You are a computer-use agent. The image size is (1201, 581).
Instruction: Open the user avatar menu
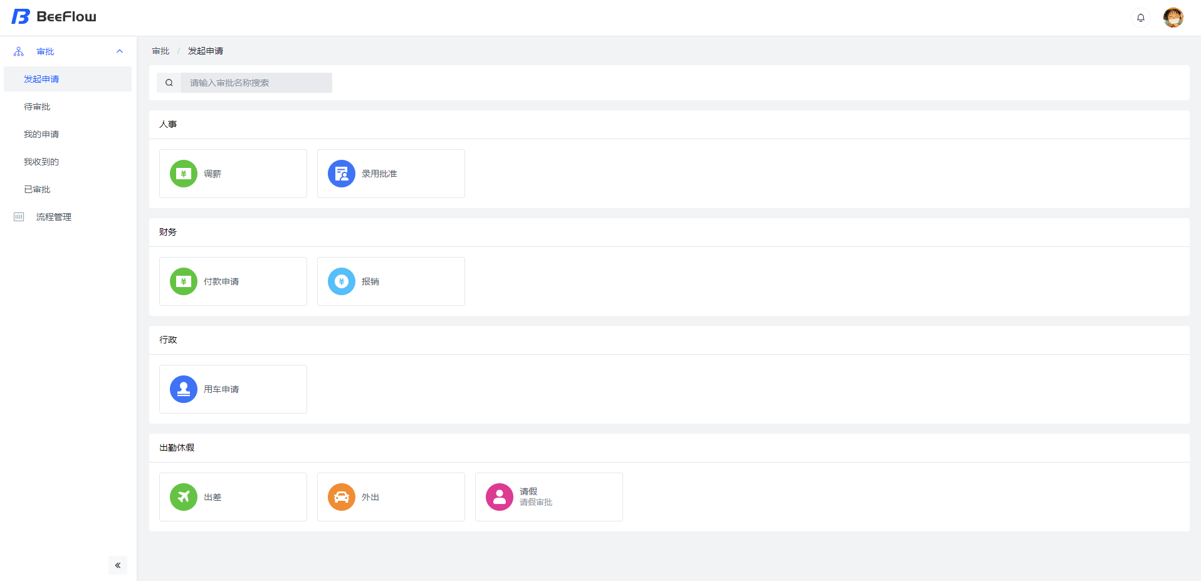[x=1173, y=18]
